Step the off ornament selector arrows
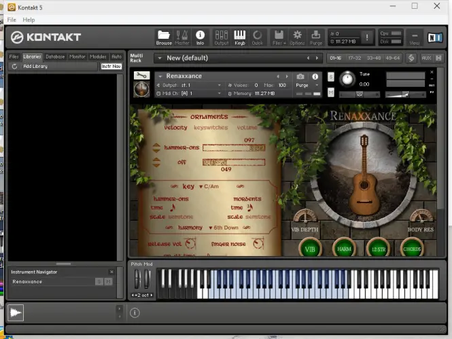452x339 pixels. (156, 162)
